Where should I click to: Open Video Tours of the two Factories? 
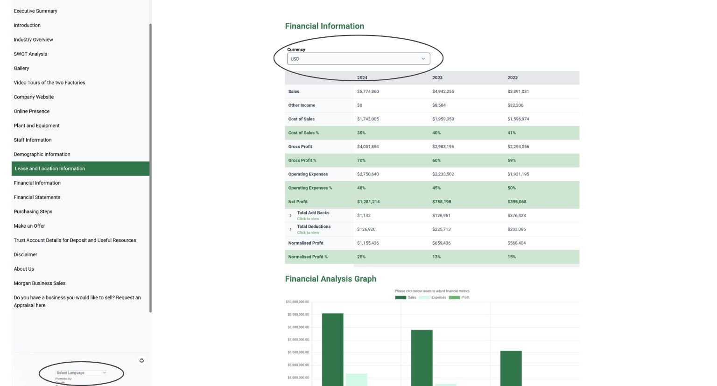pyautogui.click(x=49, y=83)
